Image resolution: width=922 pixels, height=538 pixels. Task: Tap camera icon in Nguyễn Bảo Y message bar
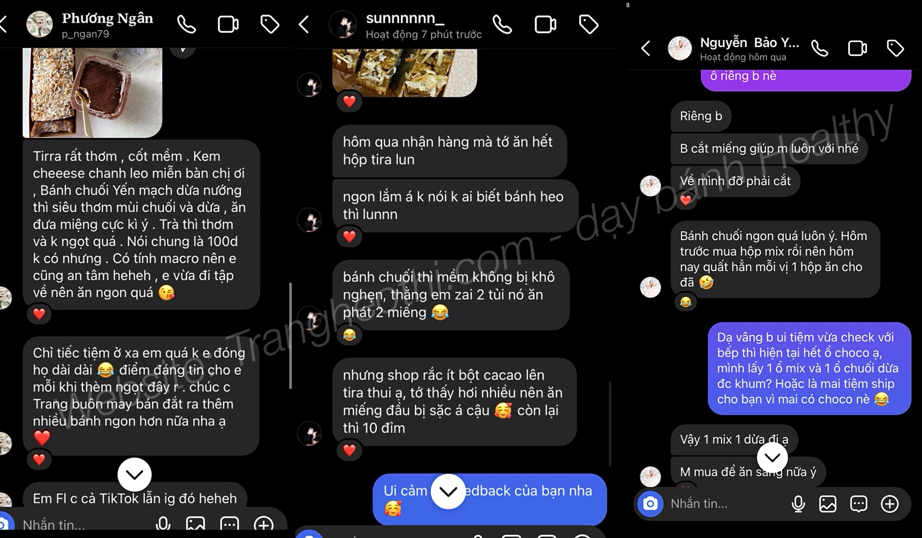pos(650,504)
